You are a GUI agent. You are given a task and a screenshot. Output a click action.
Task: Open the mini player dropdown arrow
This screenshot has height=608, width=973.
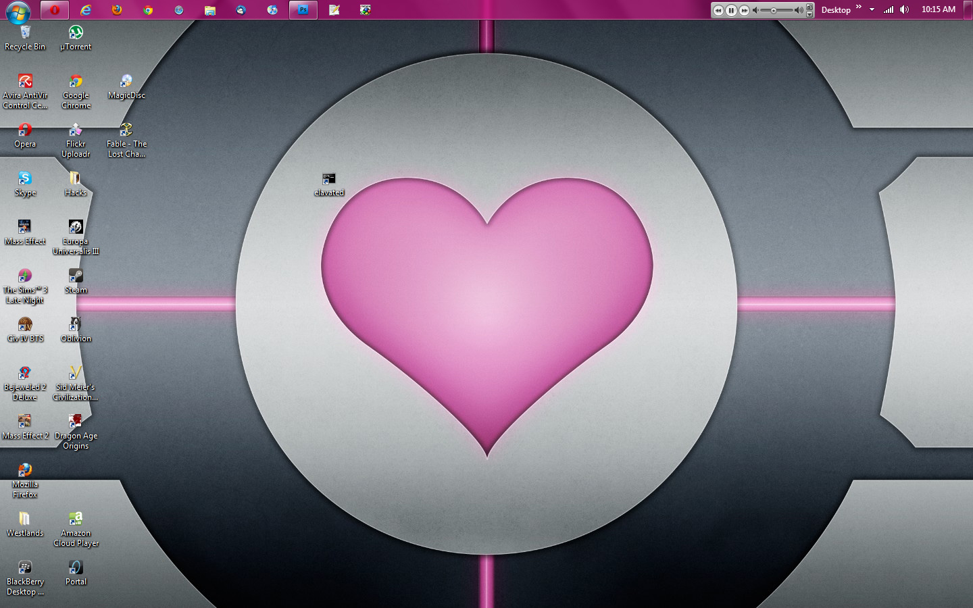pos(809,14)
